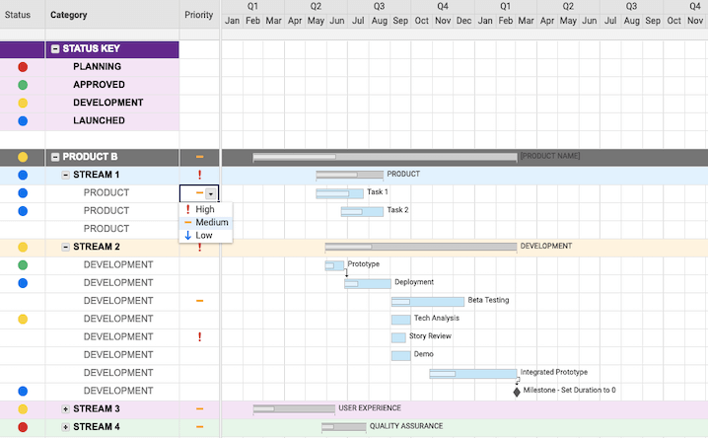Collapse the PRODUCT B group
This screenshot has width=708, height=438.
(55, 157)
